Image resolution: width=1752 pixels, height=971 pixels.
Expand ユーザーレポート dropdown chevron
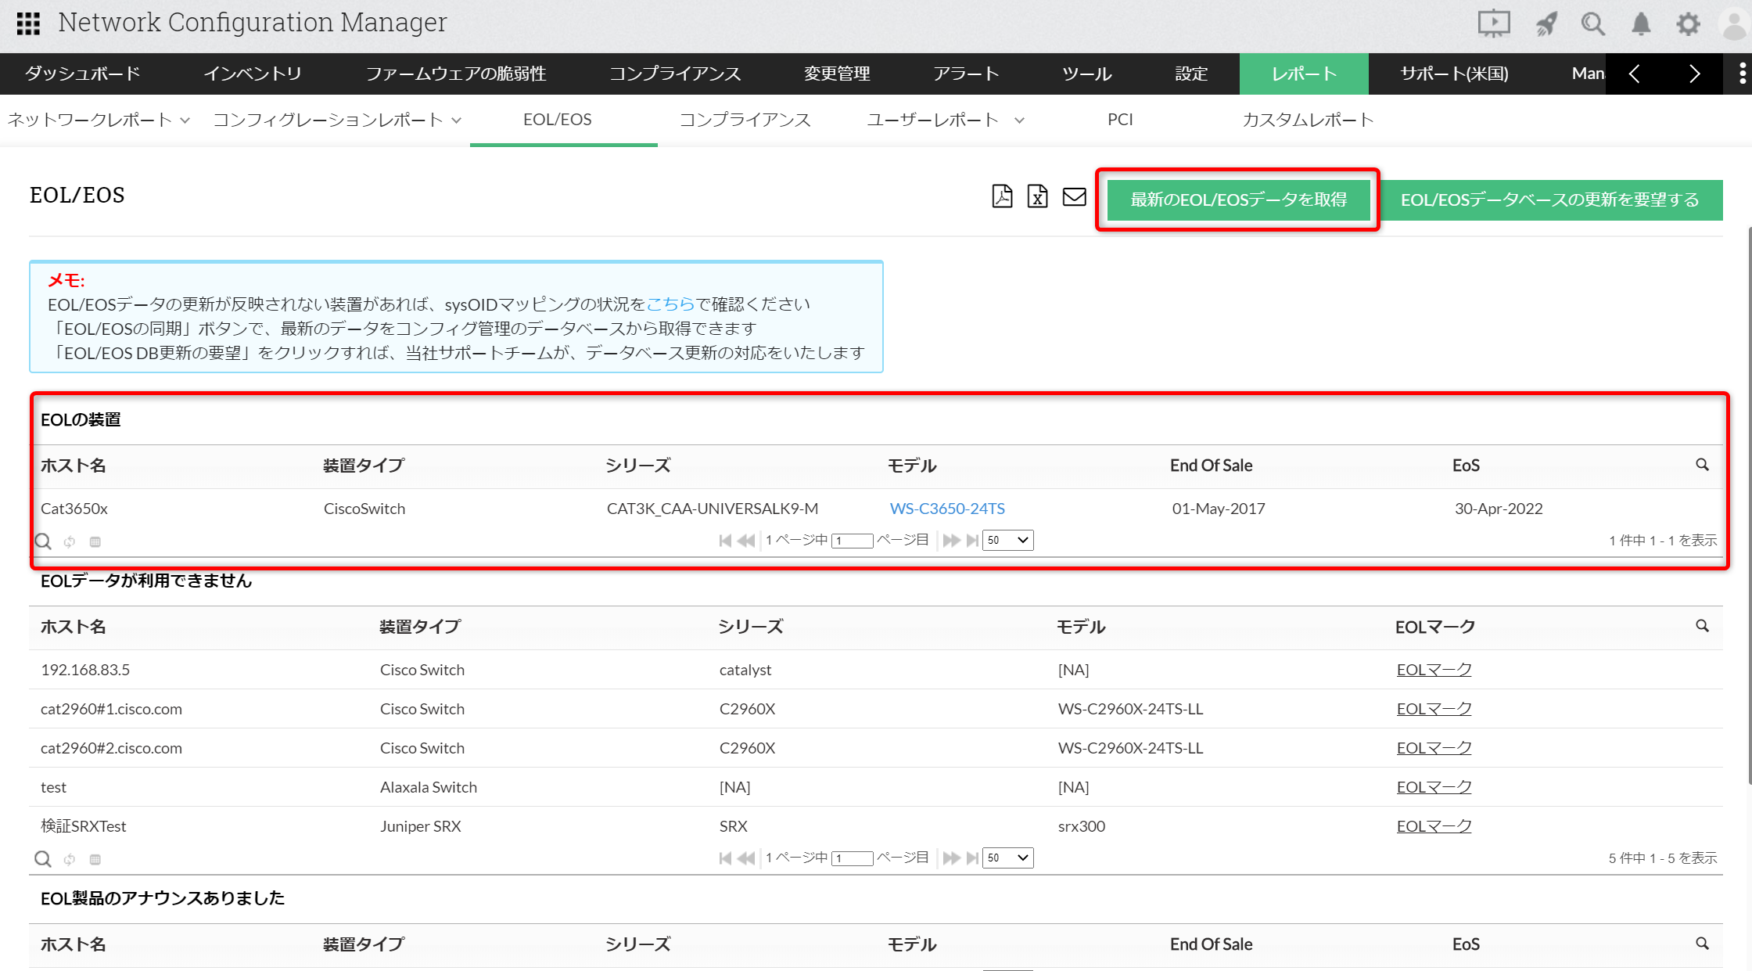point(1019,120)
